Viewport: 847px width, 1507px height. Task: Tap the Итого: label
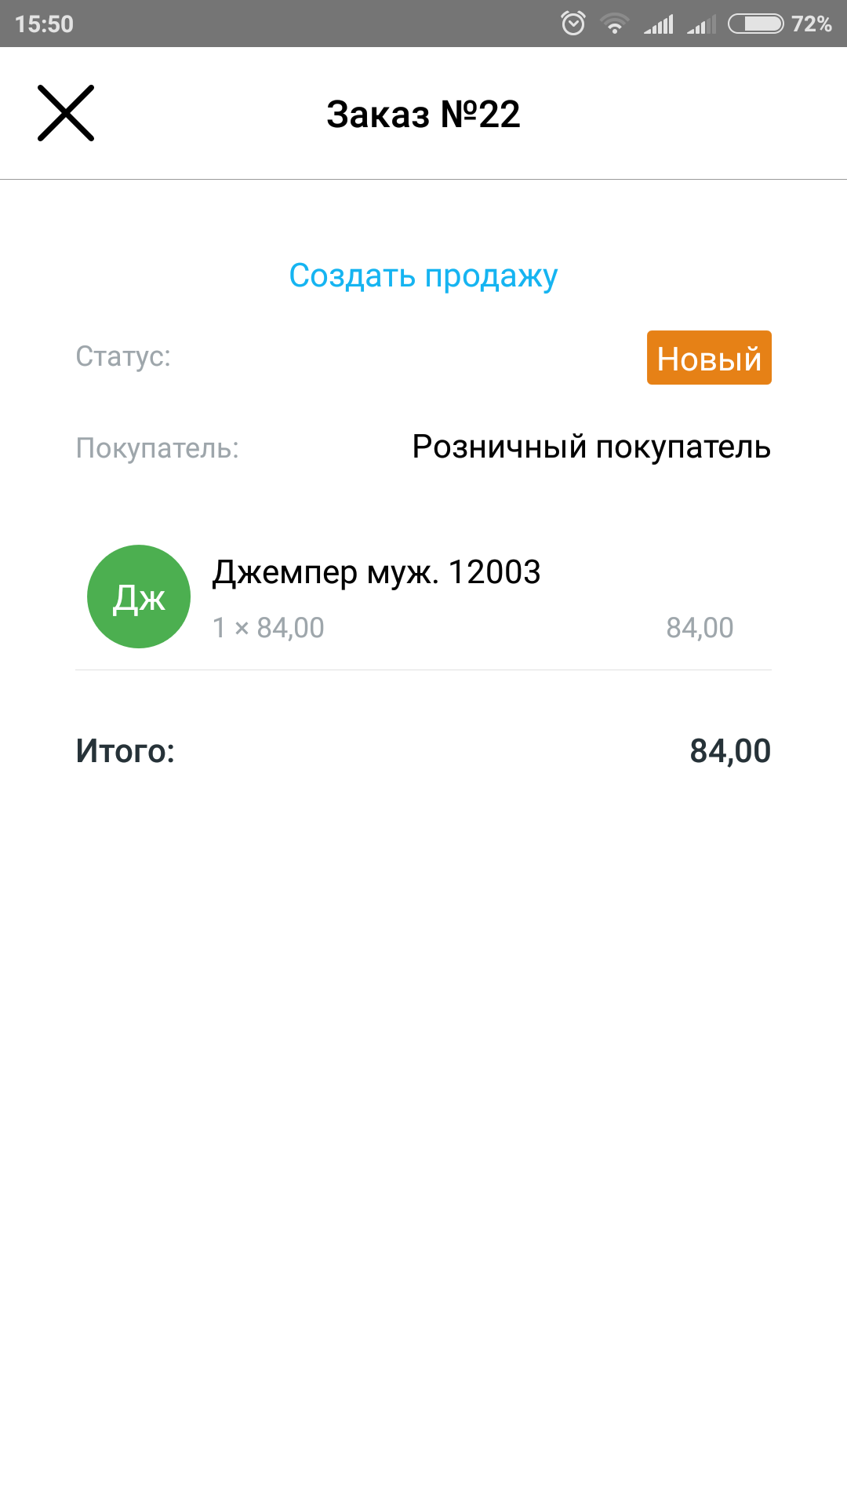tap(125, 751)
